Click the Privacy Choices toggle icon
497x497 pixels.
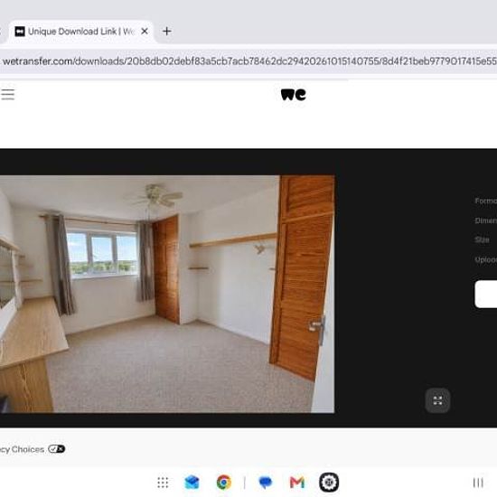pos(56,449)
